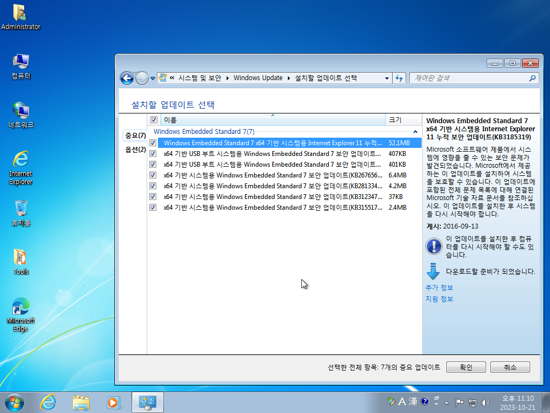Screen dimensions: 550x413
Task: Open the overflow « chevron in the breadcrumb
Action: (172, 78)
